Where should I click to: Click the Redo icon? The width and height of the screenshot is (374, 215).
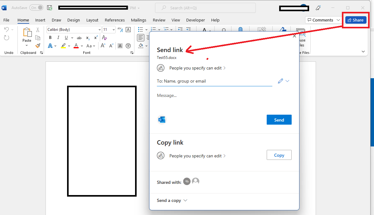(7, 38)
